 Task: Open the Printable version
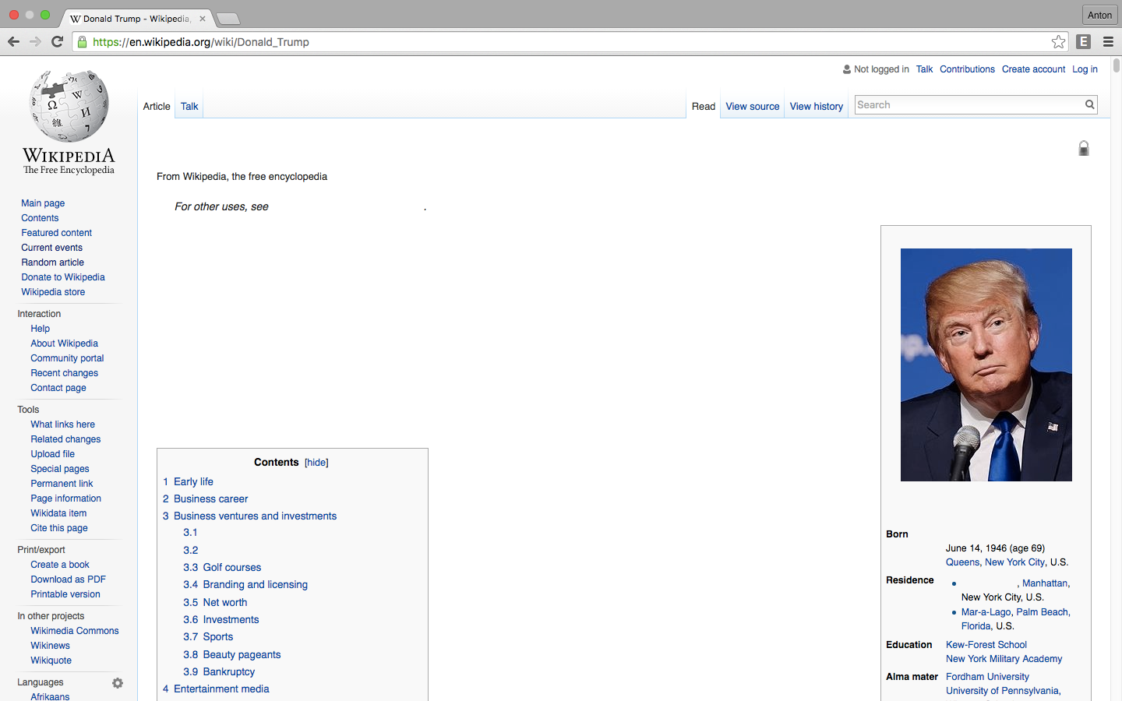click(65, 594)
